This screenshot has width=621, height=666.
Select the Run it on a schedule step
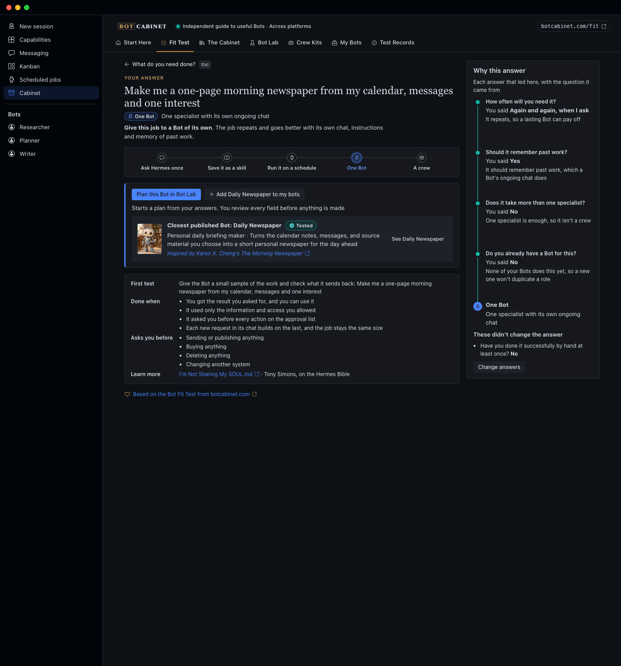pyautogui.click(x=292, y=162)
